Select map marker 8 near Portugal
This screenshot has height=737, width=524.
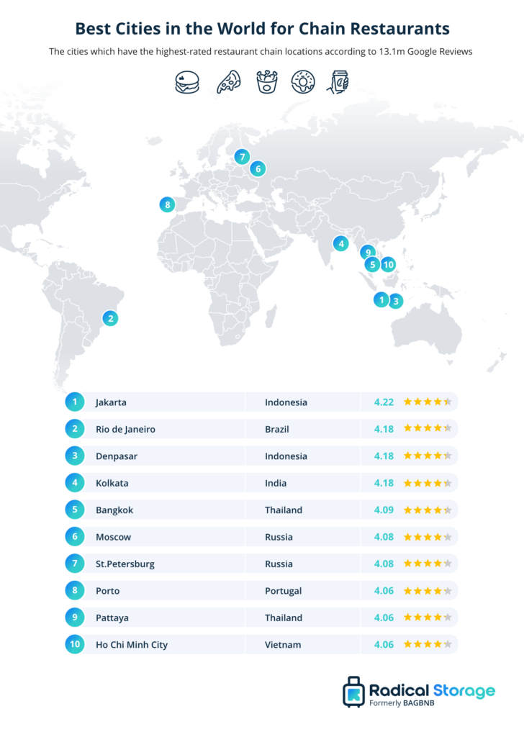coord(167,204)
